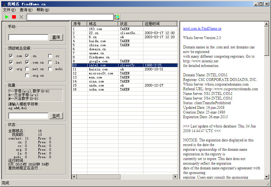This screenshot has height=187, width=271.
Task: Select the sina.com row
Action: tap(124, 81)
